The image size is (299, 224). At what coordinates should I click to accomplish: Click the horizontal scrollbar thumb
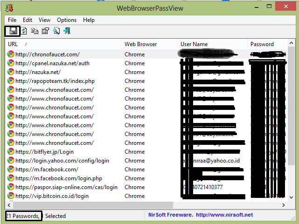click(x=93, y=205)
